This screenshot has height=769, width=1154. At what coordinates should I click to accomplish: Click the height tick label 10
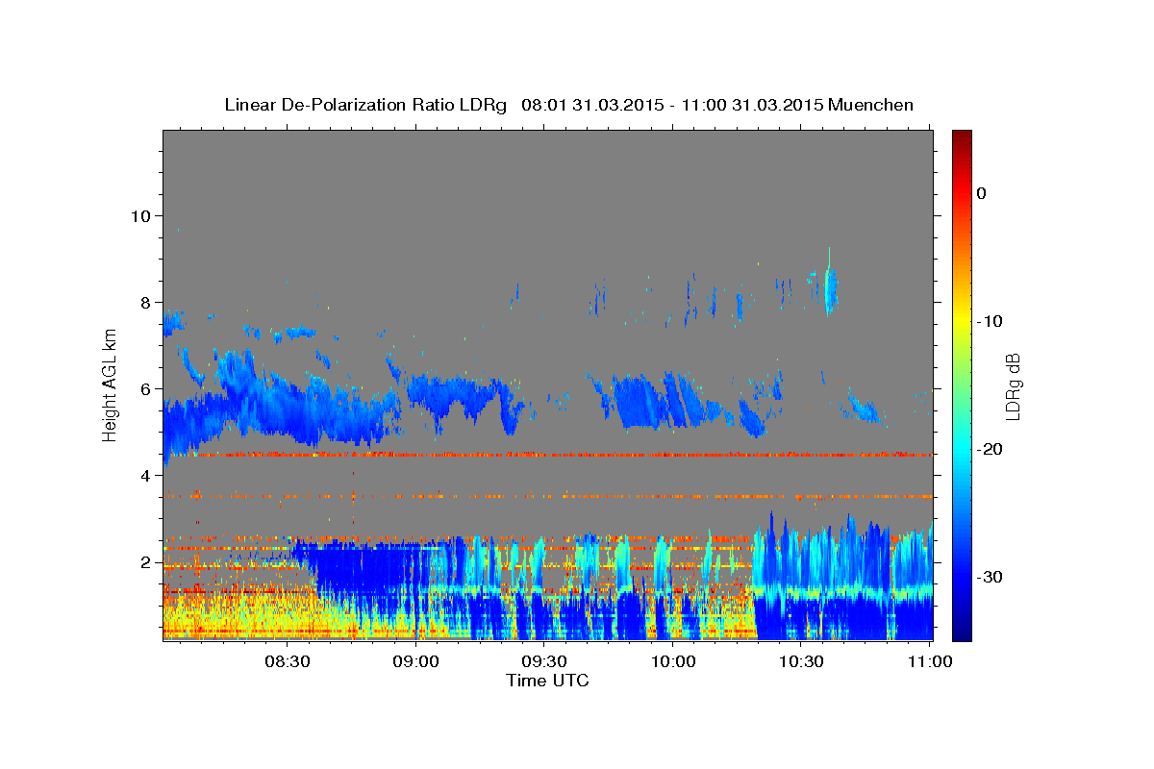coord(141,215)
